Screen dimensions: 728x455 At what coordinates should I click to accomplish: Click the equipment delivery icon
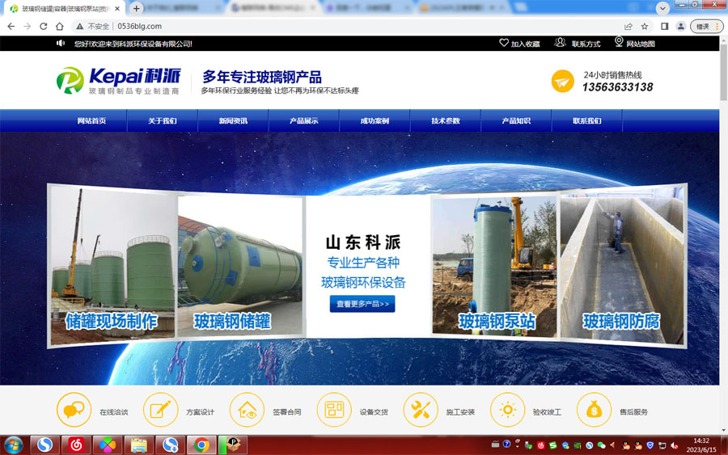click(x=333, y=410)
